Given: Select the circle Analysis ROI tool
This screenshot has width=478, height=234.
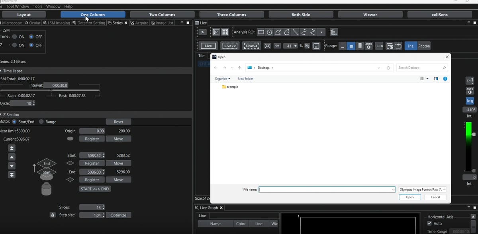Looking at the screenshot, I should (269, 32).
